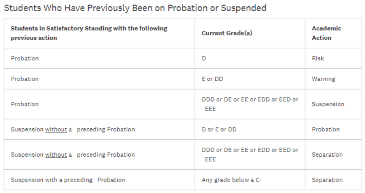Click "Suspension with a preceding Probation" cell
Screen dimensions: 365x193
pyautogui.click(x=68, y=180)
